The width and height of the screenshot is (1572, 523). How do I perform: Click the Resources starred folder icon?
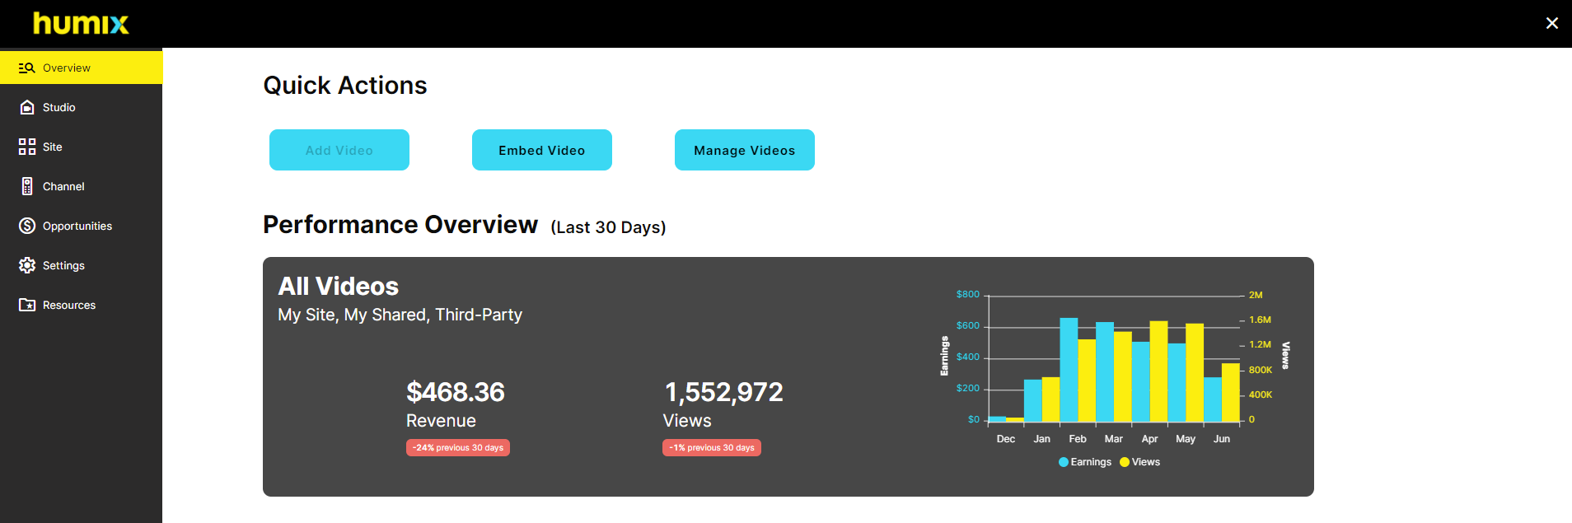click(27, 305)
